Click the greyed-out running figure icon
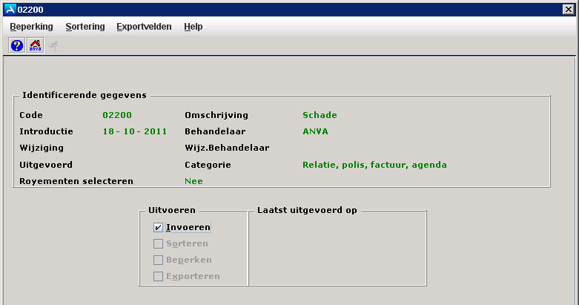 (53, 45)
